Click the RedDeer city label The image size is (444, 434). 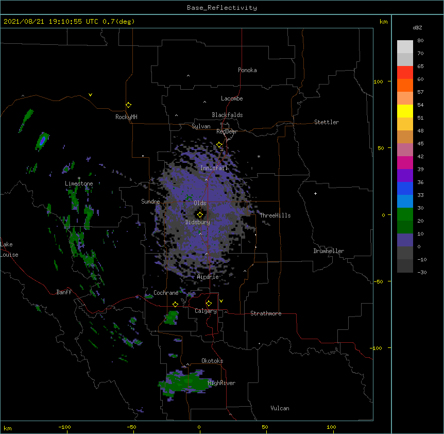pyautogui.click(x=227, y=131)
